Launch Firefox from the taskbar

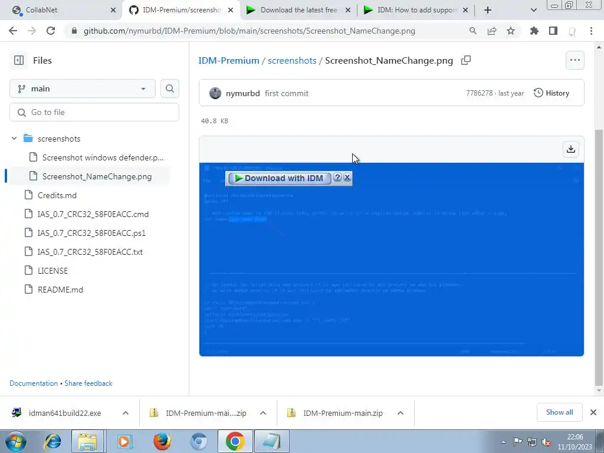162,441
